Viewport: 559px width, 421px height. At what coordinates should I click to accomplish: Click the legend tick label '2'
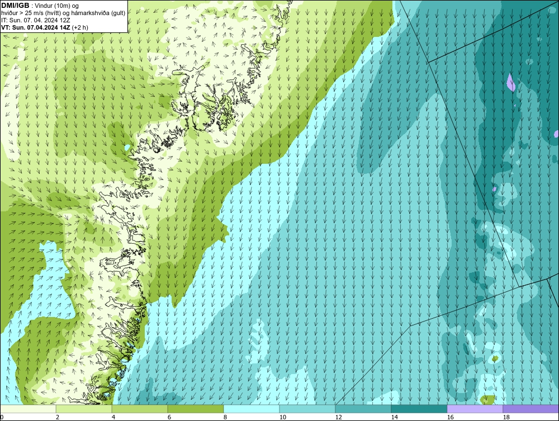coord(58,417)
